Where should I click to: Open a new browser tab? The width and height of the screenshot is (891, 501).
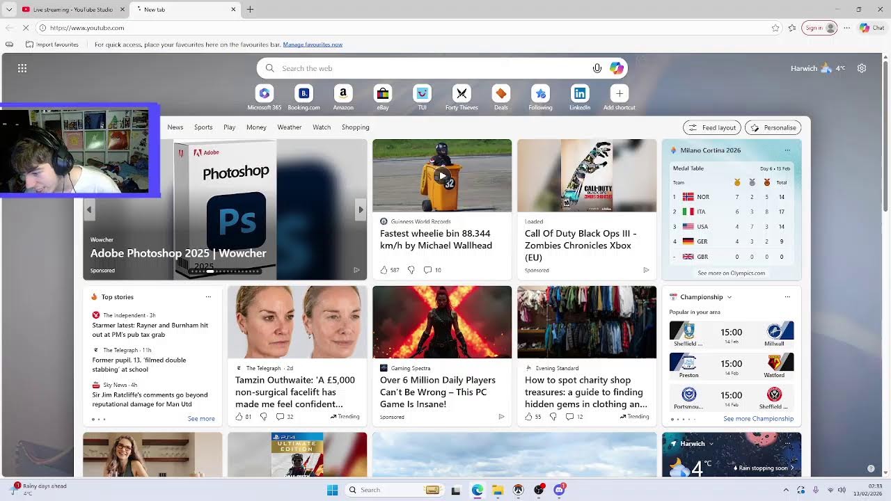[x=250, y=10]
